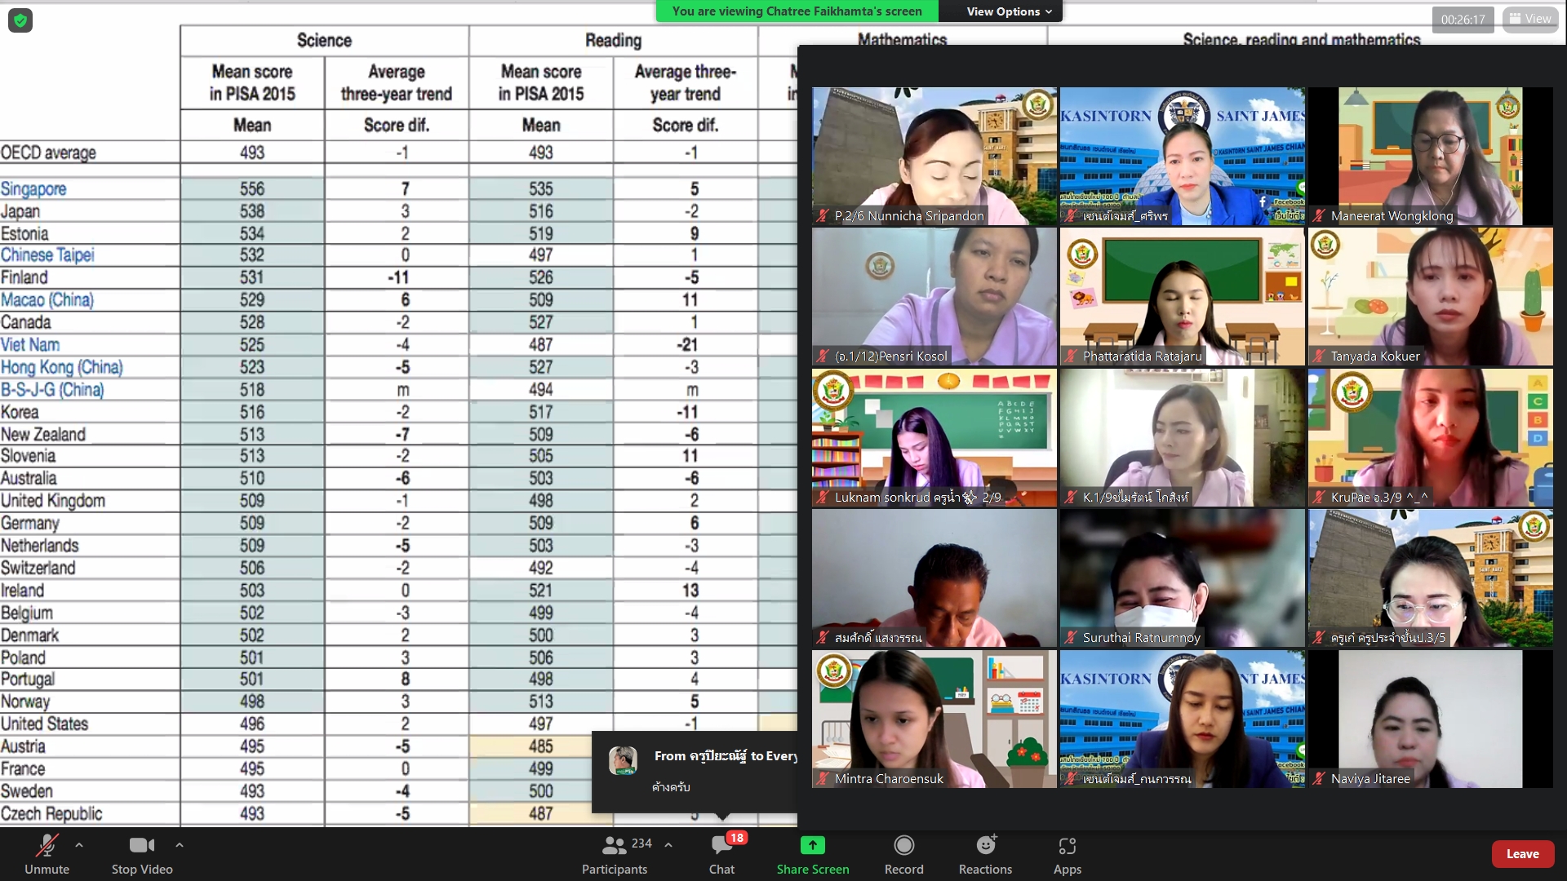This screenshot has width=1567, height=881.
Task: Expand audio options arrow beside Unmute
Action: [79, 845]
